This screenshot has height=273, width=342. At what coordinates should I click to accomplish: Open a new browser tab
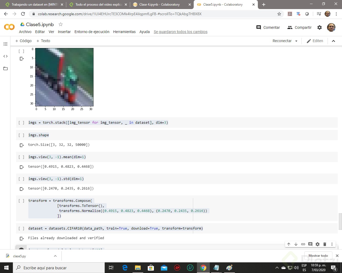[264, 5]
